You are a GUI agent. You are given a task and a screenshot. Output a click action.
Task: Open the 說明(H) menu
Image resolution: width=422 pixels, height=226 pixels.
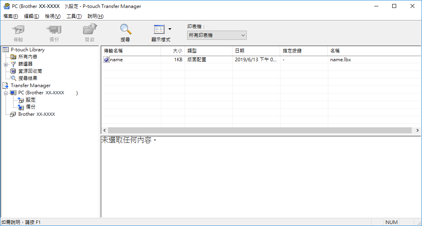[95, 16]
